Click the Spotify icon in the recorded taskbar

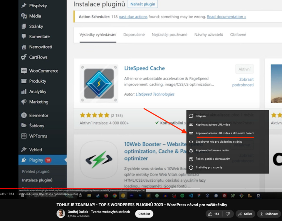point(182,196)
